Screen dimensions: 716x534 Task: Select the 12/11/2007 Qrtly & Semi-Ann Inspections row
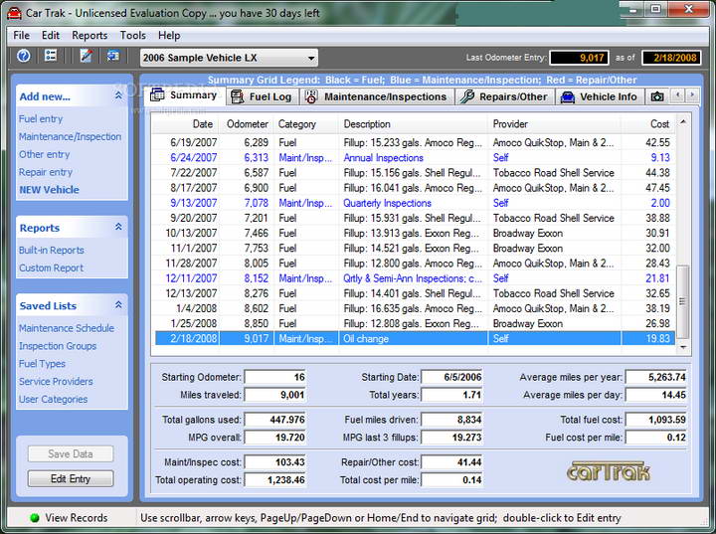[415, 278]
